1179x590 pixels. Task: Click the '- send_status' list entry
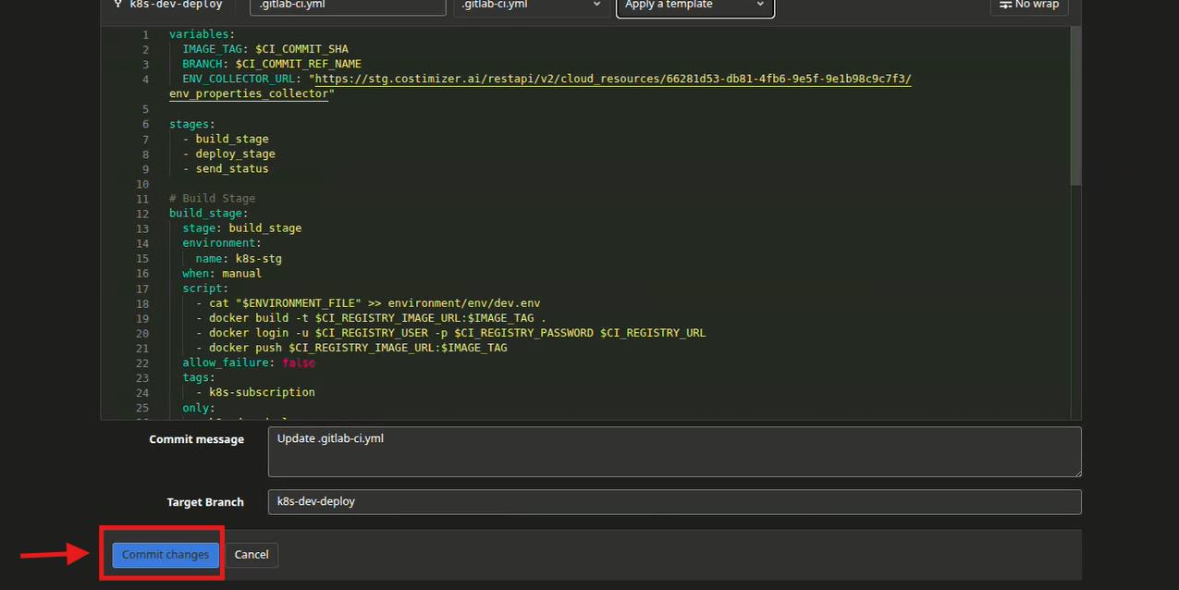[x=226, y=168]
